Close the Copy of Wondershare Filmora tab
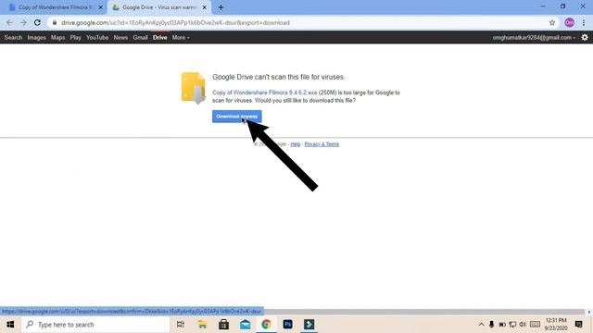This screenshot has width=593, height=333. [x=101, y=7]
